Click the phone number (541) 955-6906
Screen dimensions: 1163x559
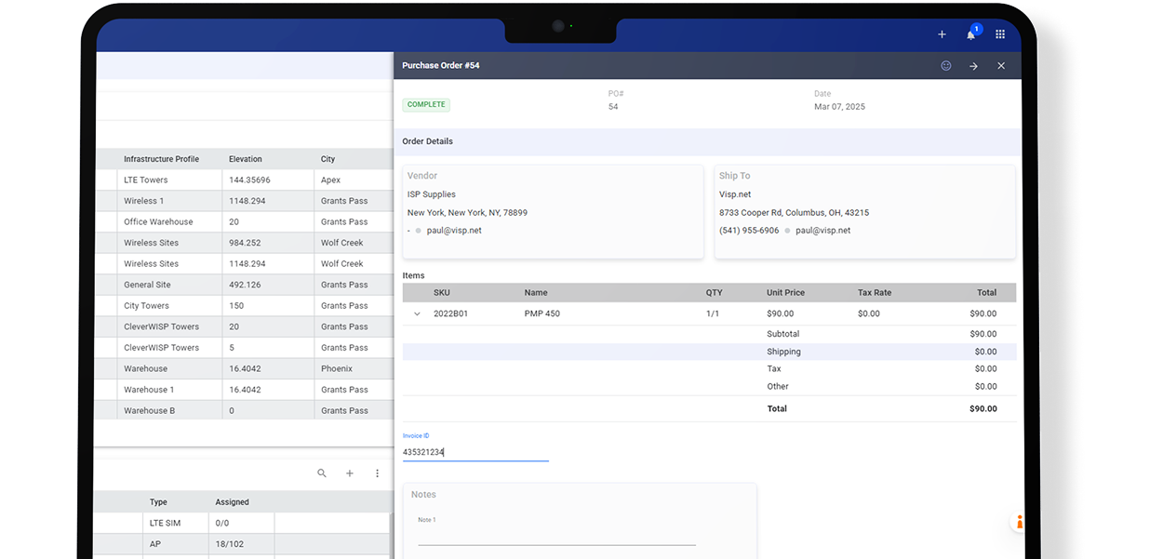click(x=749, y=231)
